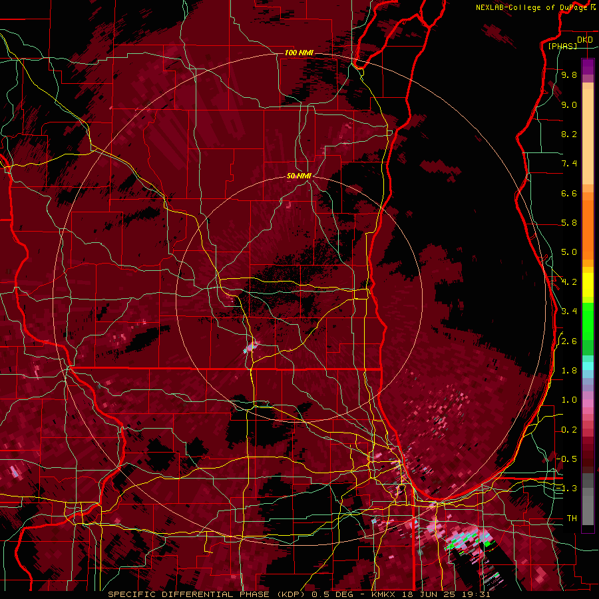599x599 pixels.
Task: Click the -1.3 legend value
Action: pyautogui.click(x=566, y=489)
